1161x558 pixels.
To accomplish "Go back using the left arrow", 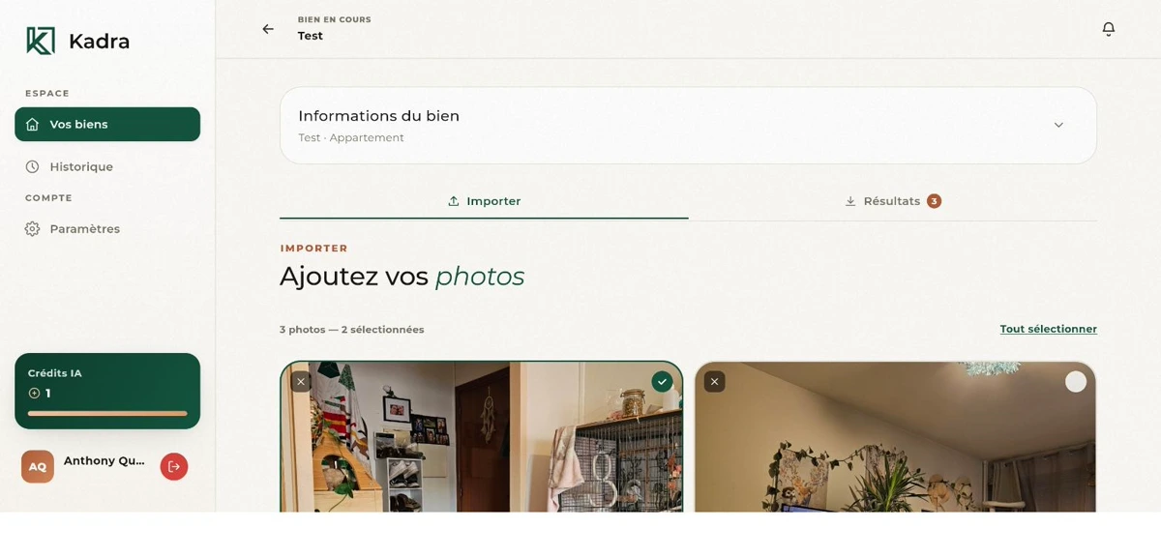I will point(268,29).
